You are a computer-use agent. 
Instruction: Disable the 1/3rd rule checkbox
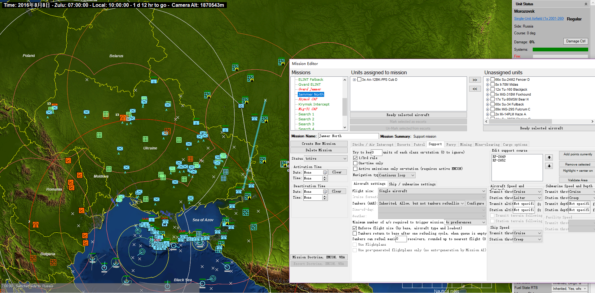click(355, 158)
